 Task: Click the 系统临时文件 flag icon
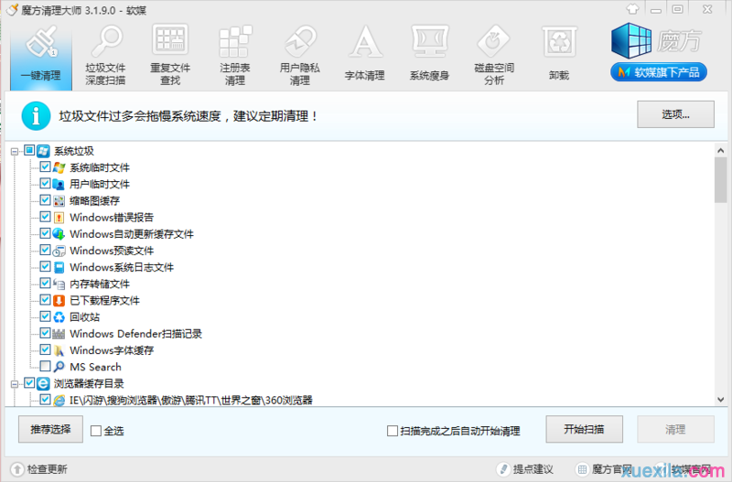click(x=59, y=167)
